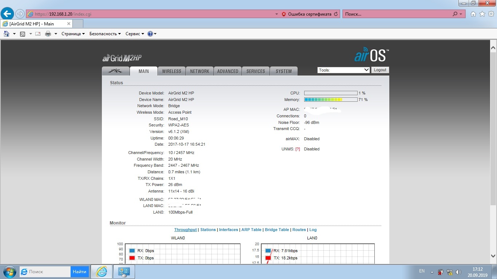
Task: Open the Log link
Action: (313, 230)
